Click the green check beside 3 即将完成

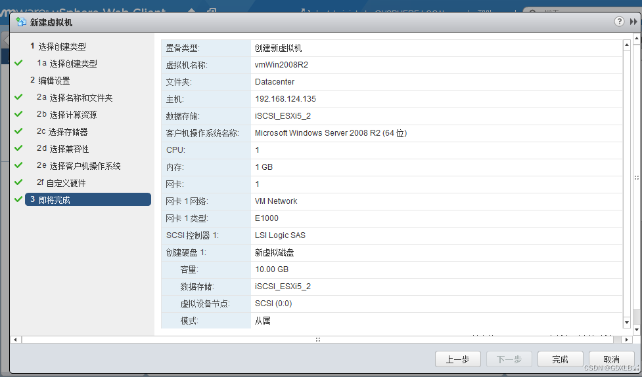pyautogui.click(x=18, y=199)
